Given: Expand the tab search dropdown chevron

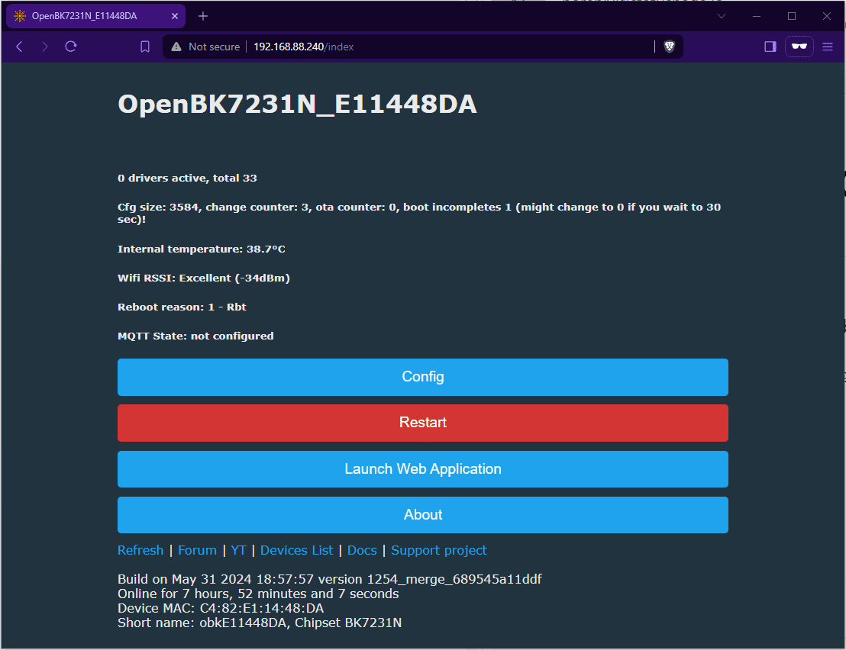Looking at the screenshot, I should (x=722, y=16).
